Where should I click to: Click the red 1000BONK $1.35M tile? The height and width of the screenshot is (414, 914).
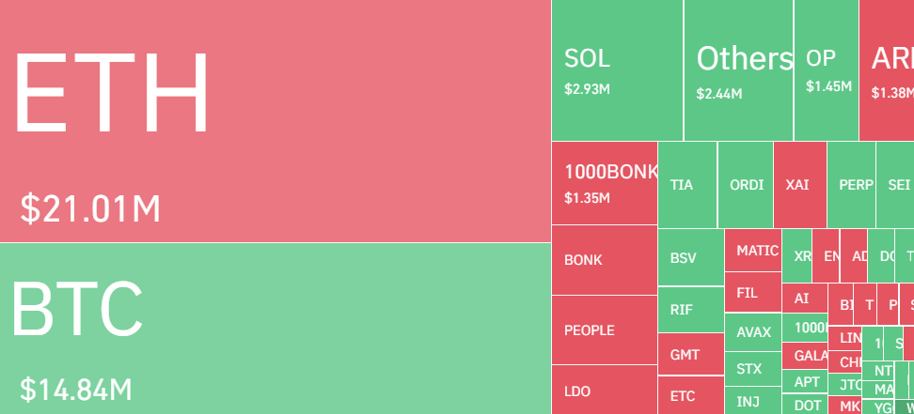[604, 183]
